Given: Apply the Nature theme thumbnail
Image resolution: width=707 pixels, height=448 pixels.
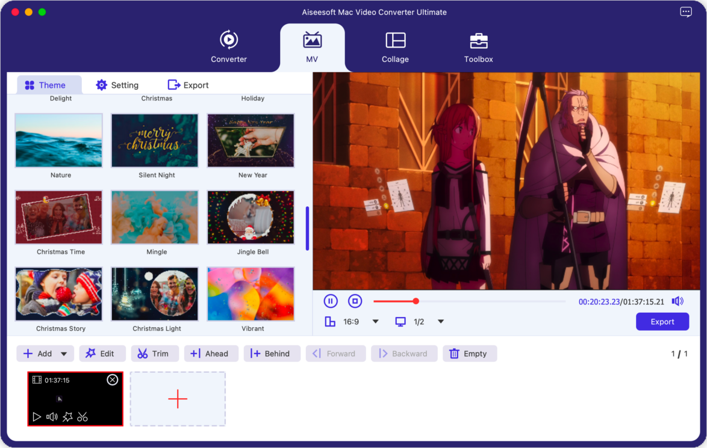Looking at the screenshot, I should pyautogui.click(x=58, y=141).
